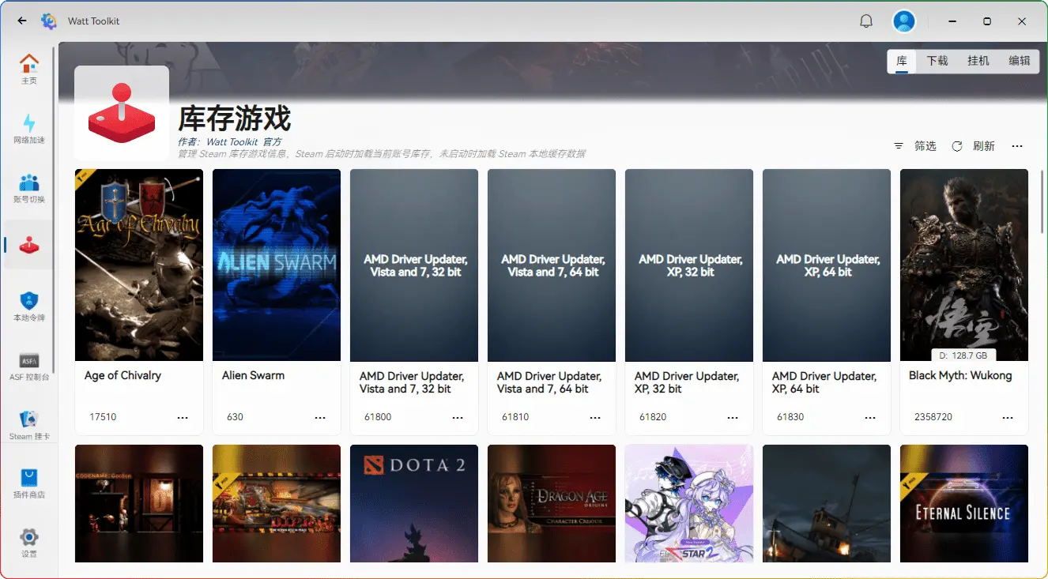Click 刷新 to refresh the library
Viewport: 1048px width, 579px height.
coord(974,146)
